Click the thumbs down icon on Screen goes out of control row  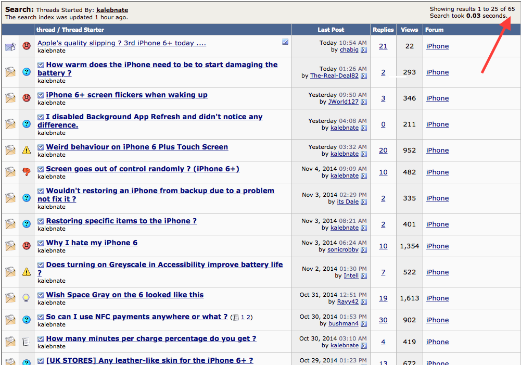pyautogui.click(x=27, y=171)
